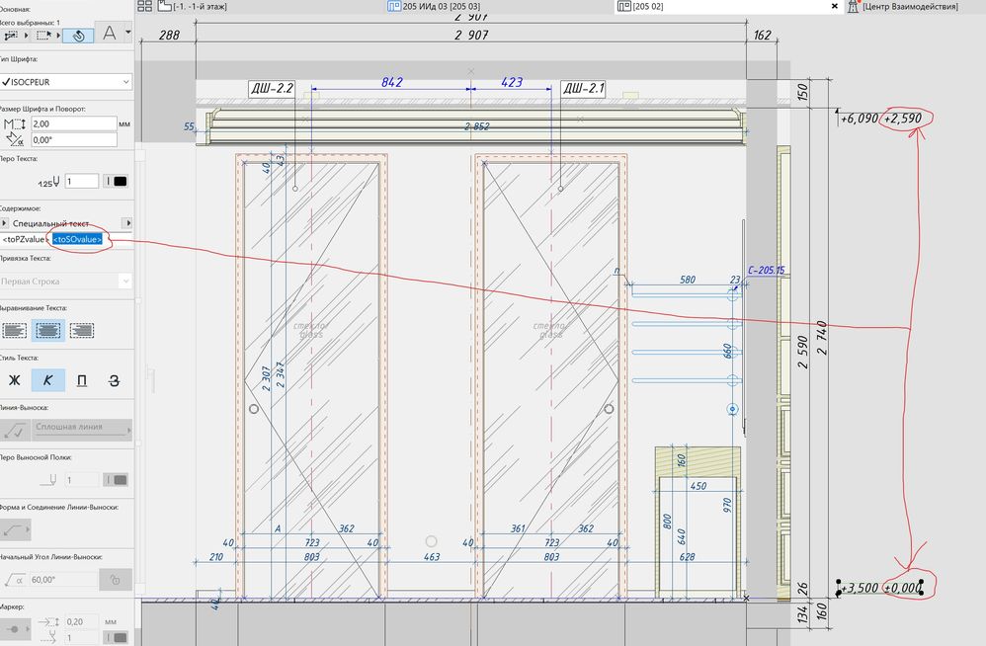This screenshot has width=986, height=646.
Task: Click the leader start angle field '60,00°'
Action: tap(63, 580)
